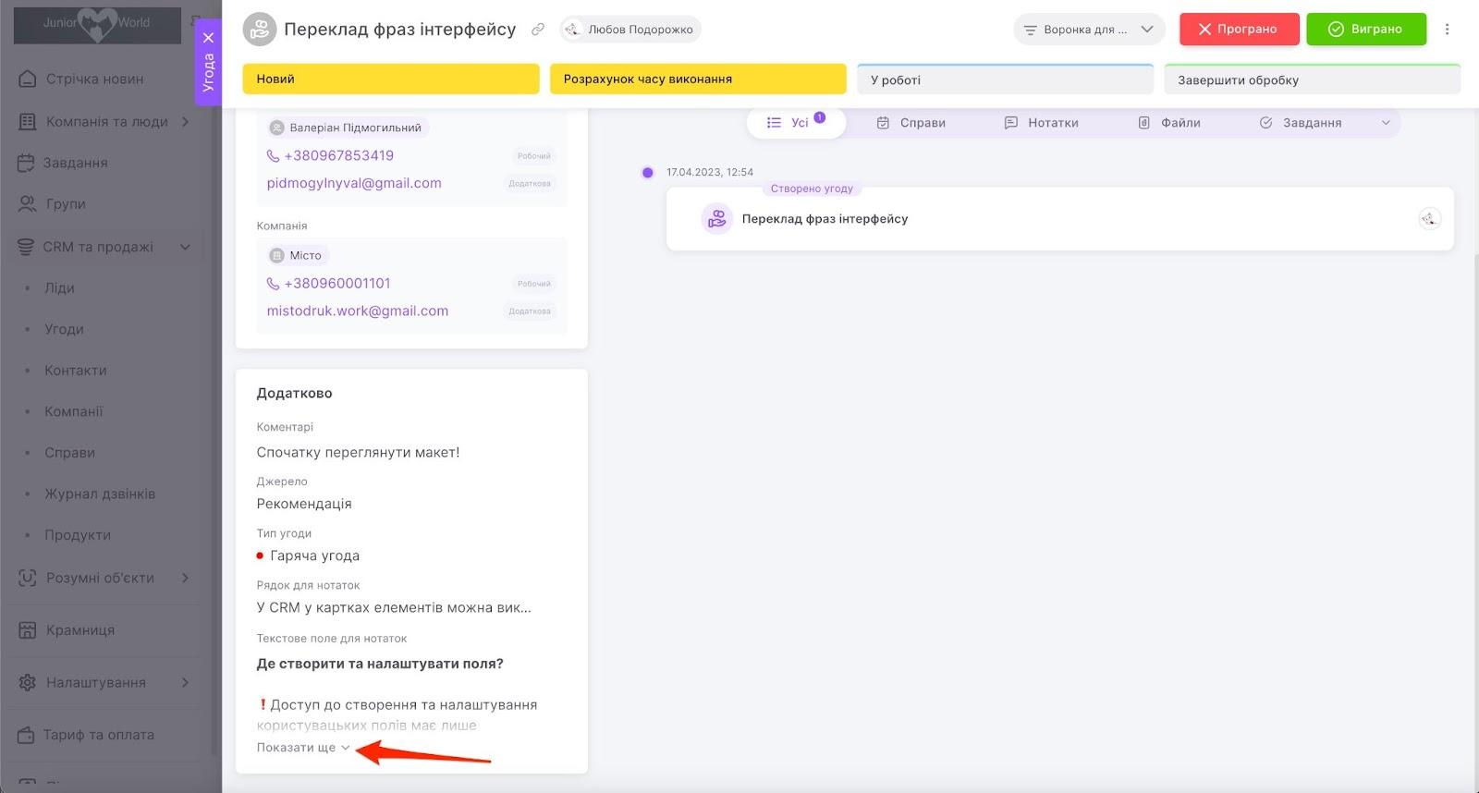Open Крамниця in sidebar
Viewport: 1479px width, 793px height.
80,630
